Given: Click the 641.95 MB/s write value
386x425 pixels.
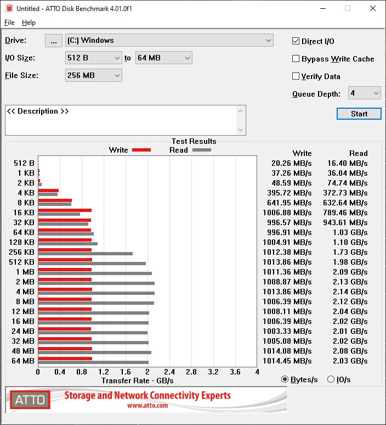Looking at the screenshot, I should click(289, 203).
